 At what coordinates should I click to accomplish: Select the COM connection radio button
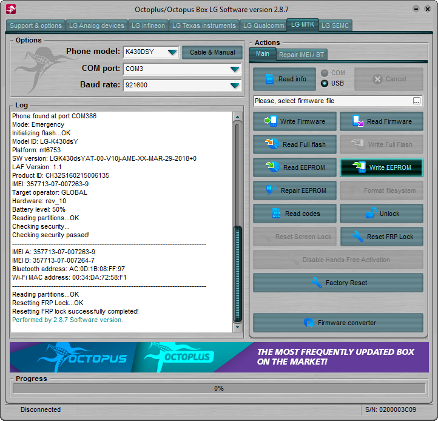325,73
